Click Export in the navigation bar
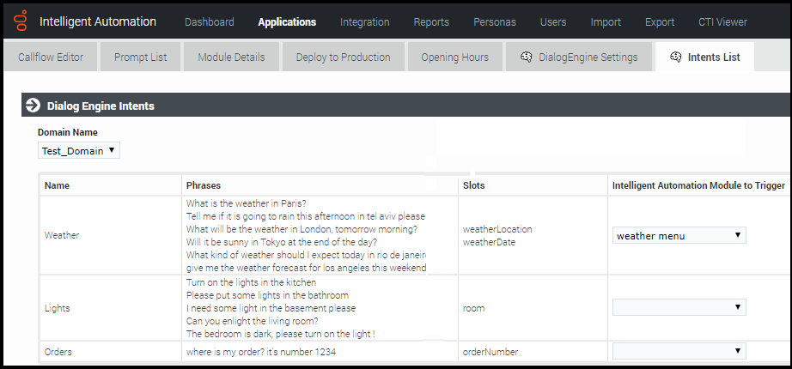Image resolution: width=792 pixels, height=369 pixels. (659, 22)
